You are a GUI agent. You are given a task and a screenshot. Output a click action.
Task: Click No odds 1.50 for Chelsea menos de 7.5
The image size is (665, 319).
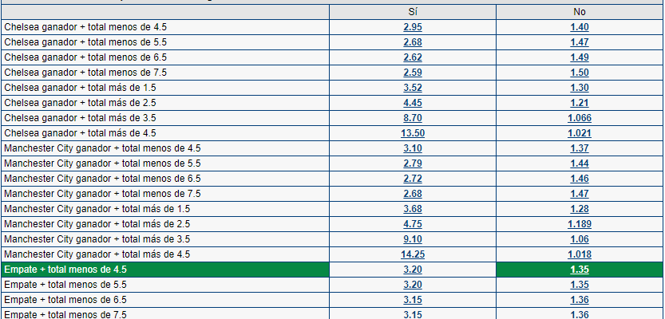pyautogui.click(x=580, y=73)
